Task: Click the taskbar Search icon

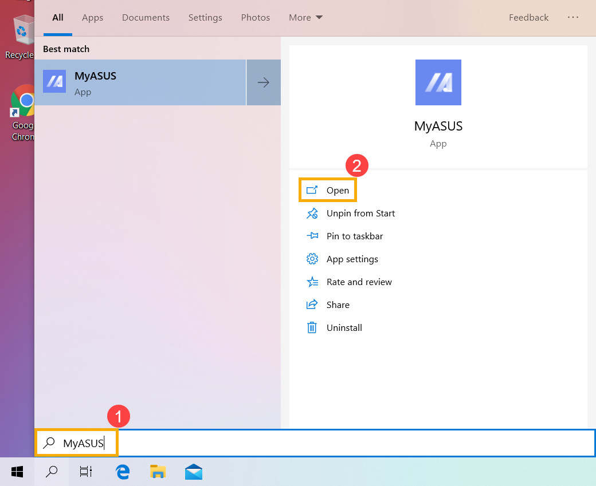Action: pos(52,472)
